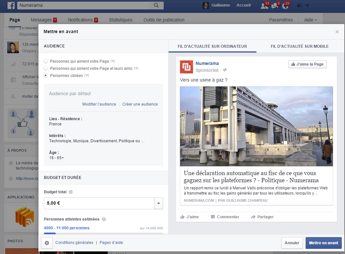Click the privacy shortcuts lock icon

pyautogui.click(x=300, y=5)
